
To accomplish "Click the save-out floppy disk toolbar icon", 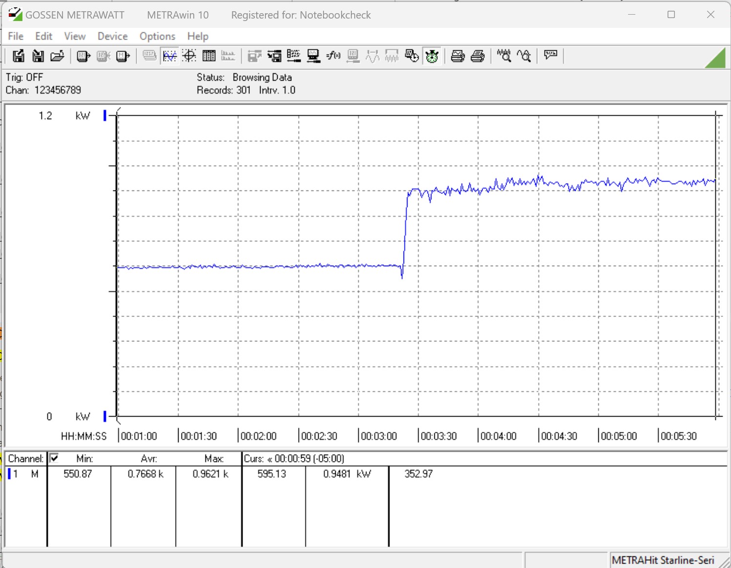I will pos(19,56).
